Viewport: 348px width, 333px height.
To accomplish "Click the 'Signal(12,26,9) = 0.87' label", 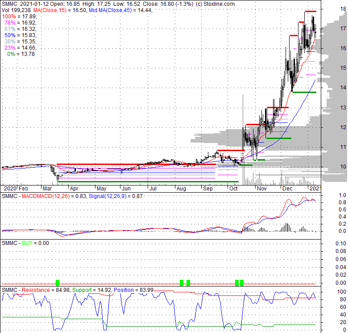I will [x=116, y=196].
